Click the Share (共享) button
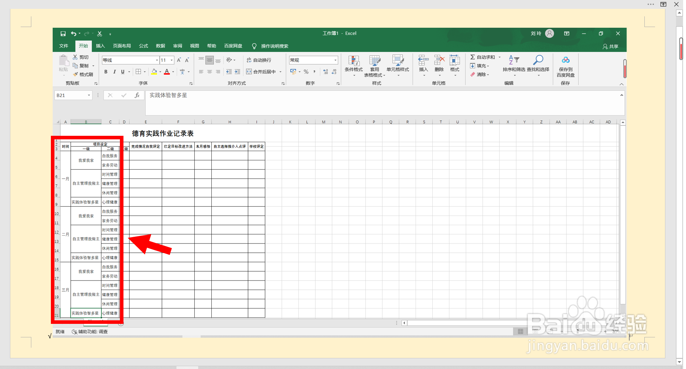Viewport: 686px width, 369px height. pyautogui.click(x=610, y=47)
